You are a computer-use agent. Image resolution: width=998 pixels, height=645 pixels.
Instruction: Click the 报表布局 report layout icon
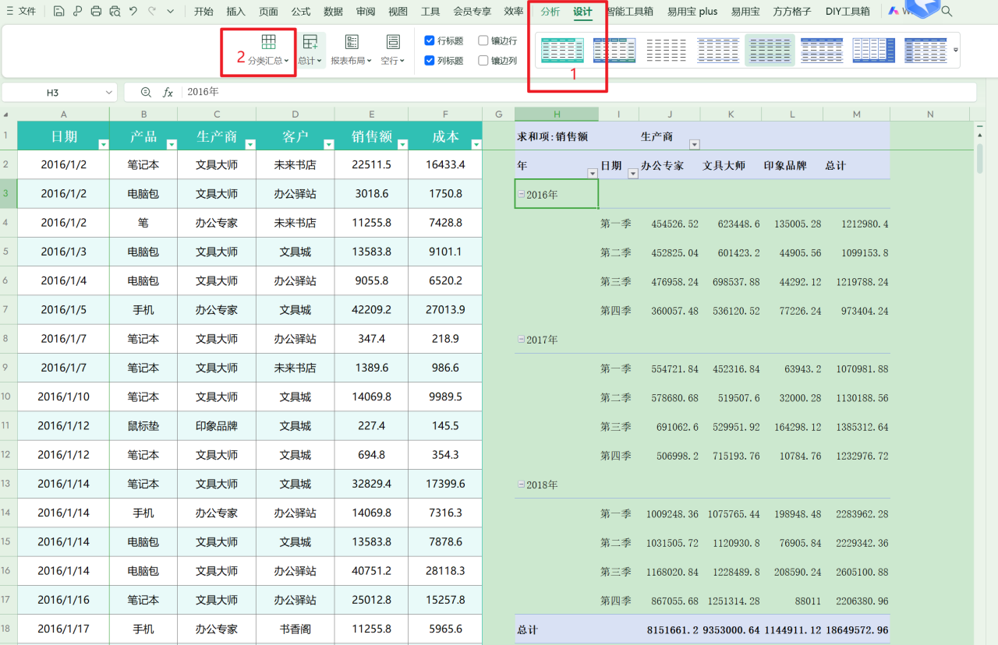[352, 42]
